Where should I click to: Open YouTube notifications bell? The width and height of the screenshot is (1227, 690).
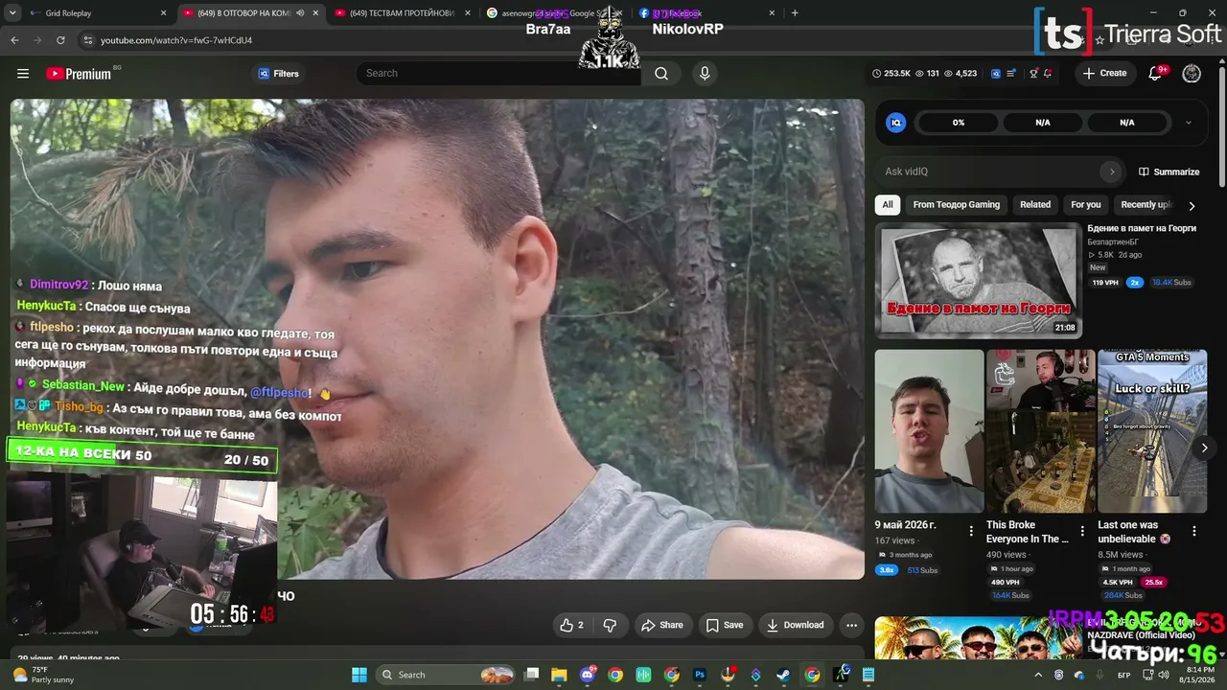point(1156,74)
